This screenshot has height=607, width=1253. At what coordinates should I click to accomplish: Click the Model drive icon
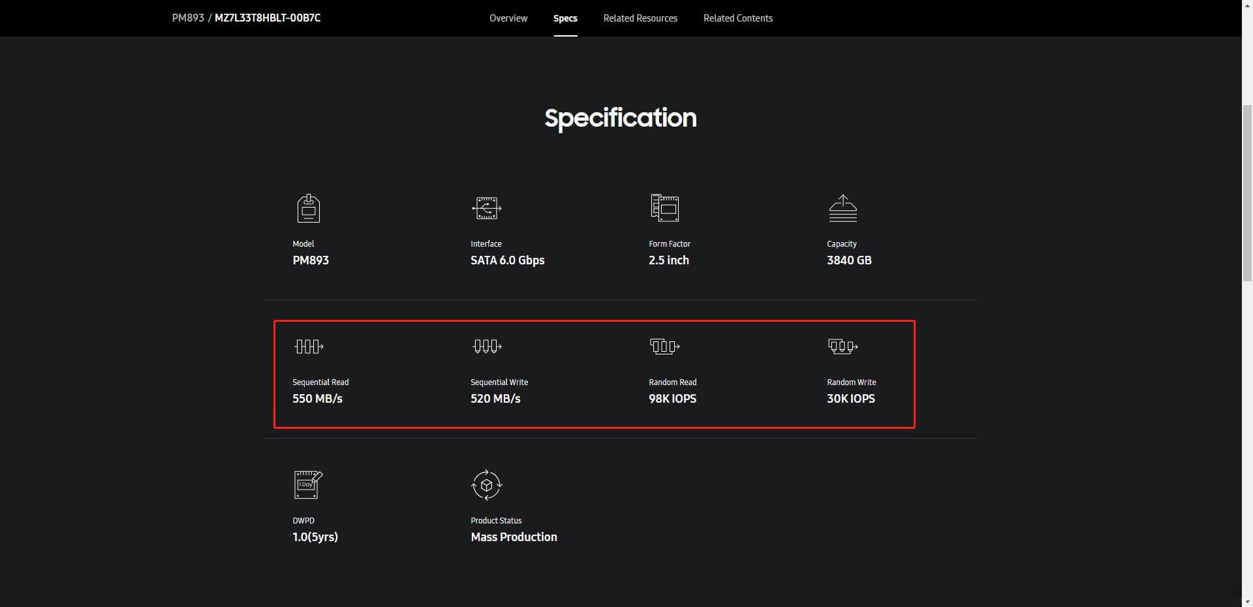309,208
